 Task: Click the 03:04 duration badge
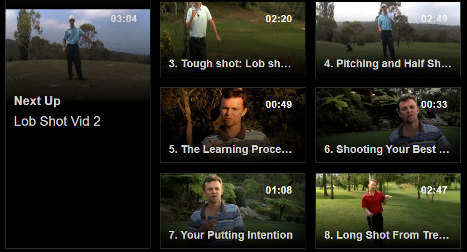[124, 19]
